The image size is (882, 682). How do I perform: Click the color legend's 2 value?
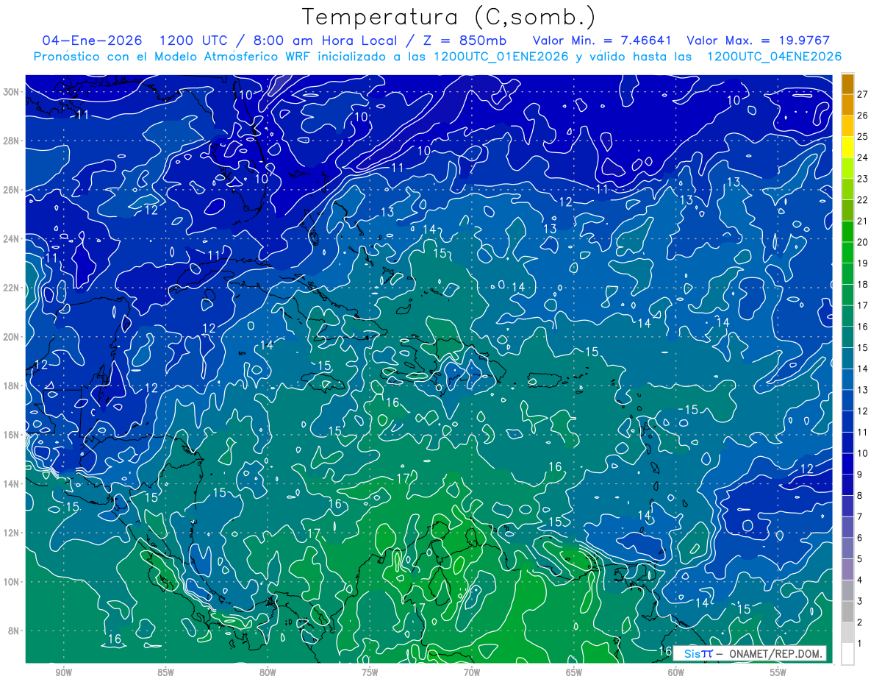pos(859,622)
